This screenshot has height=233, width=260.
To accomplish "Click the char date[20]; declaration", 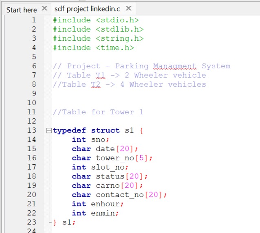I will [105, 149].
